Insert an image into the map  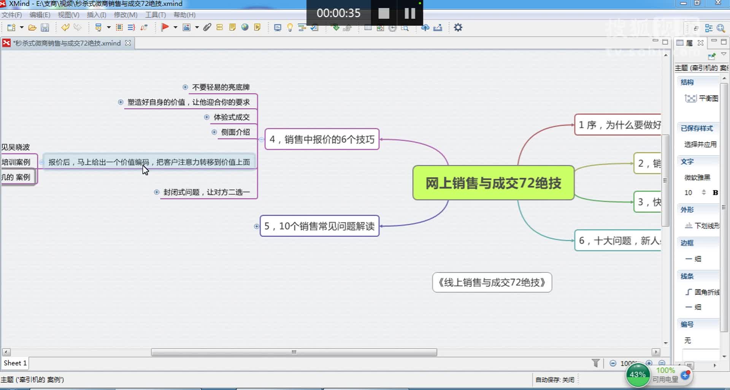pos(187,27)
